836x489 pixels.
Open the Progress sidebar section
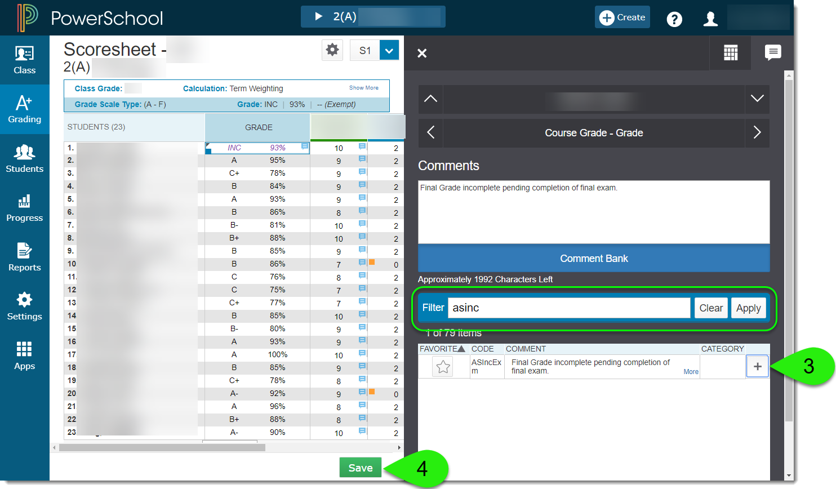coord(24,208)
